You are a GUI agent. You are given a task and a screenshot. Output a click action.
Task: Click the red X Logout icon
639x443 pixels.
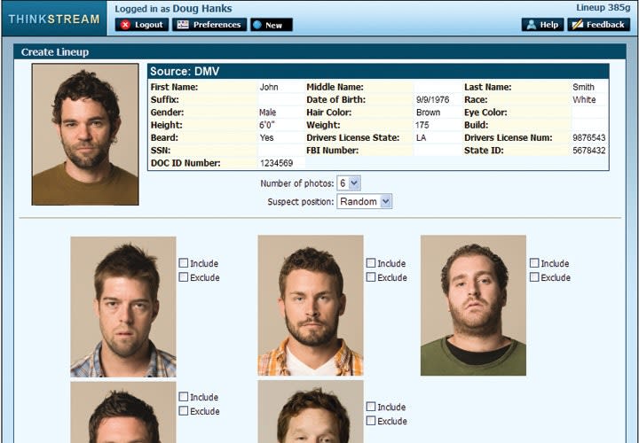125,25
